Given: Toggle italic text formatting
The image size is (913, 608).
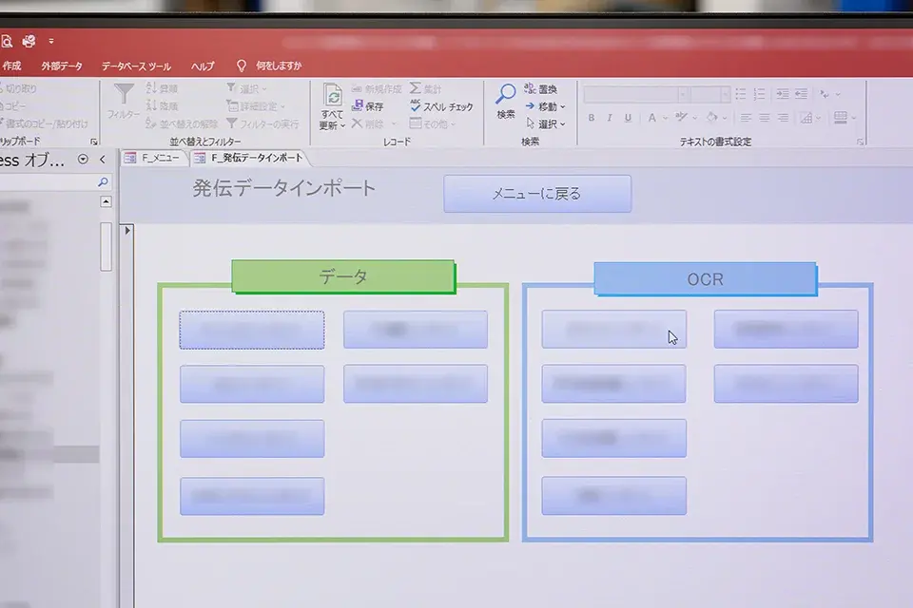Looking at the screenshot, I should (x=610, y=119).
